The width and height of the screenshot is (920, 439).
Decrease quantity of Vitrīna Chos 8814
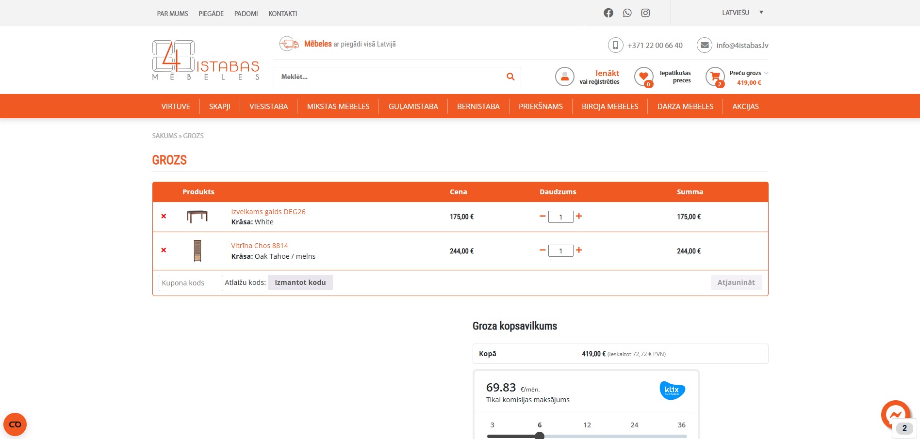point(542,250)
